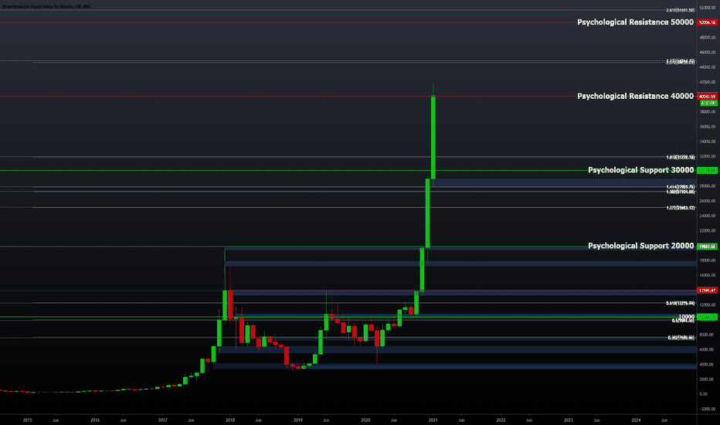Click the green 30000 price tag on scale
This screenshot has height=425, width=720.
click(x=707, y=171)
